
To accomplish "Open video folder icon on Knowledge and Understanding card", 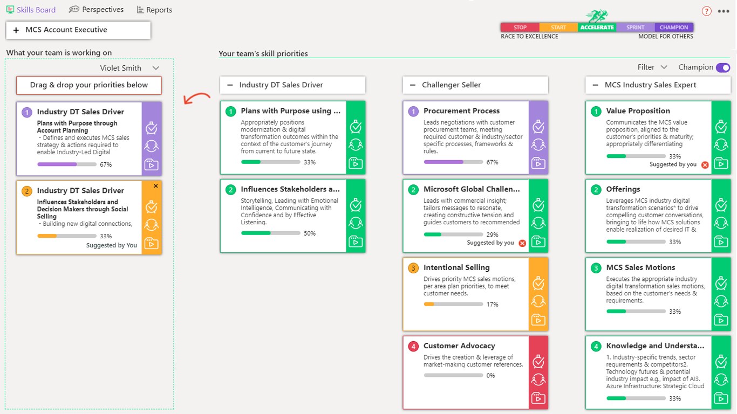I will [721, 398].
